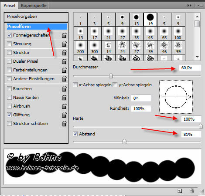205x196 pixels.
Task: Select the soft round 300 brush preset
Action: [x=94, y=47]
